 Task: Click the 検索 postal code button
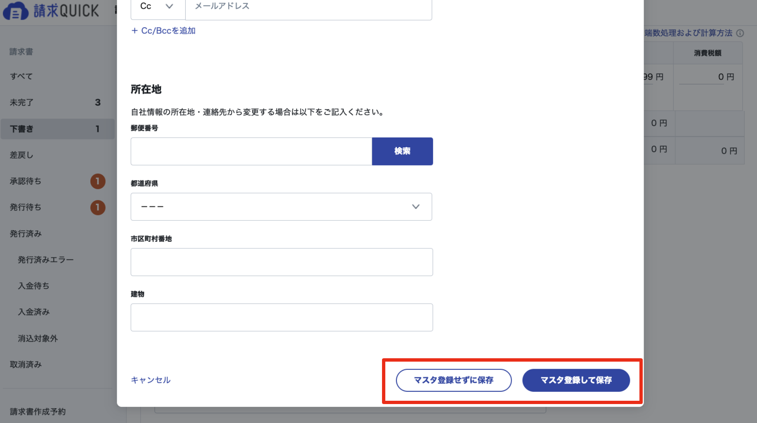(x=402, y=151)
